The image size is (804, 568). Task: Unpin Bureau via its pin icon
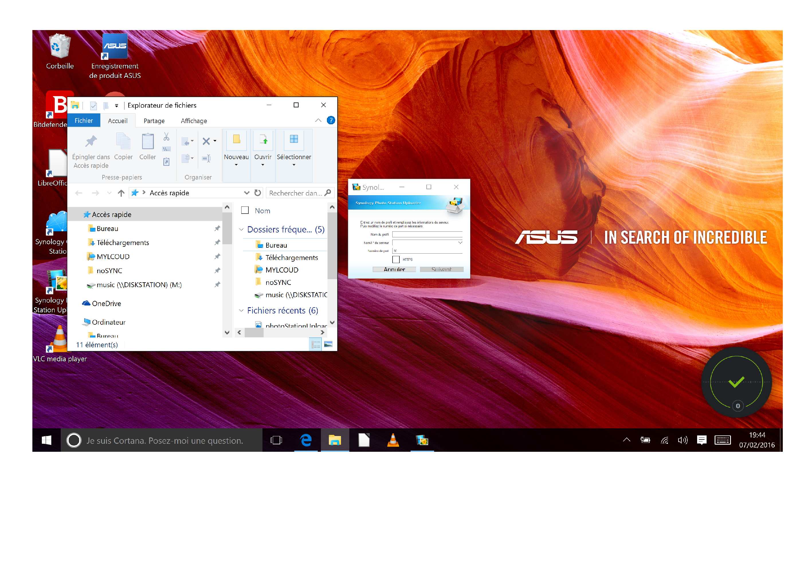217,228
